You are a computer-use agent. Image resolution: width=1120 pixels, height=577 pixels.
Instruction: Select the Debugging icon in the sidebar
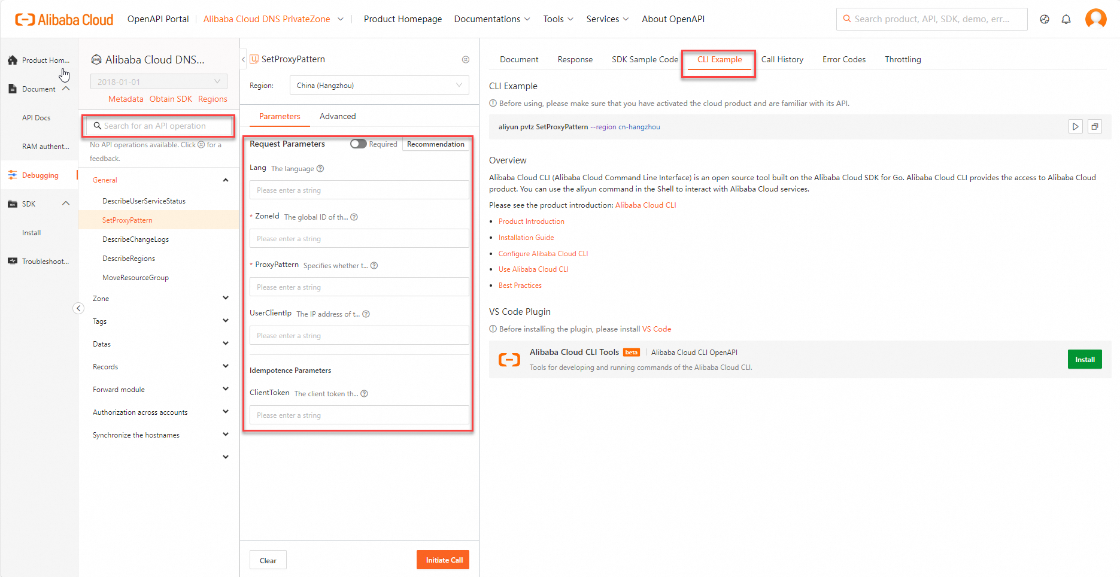(12, 175)
